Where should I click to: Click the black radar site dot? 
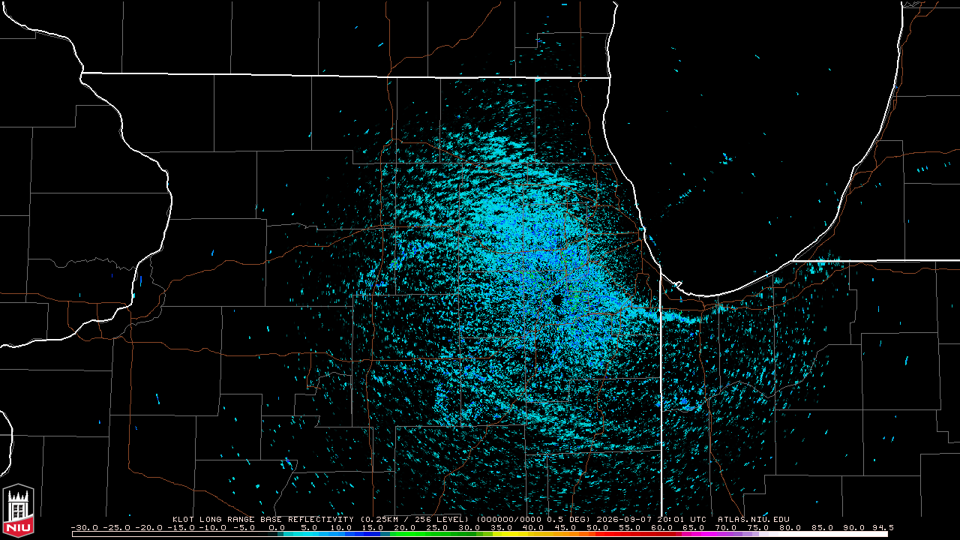(556, 300)
